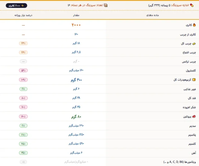Image resolution: width=199 pixels, height=166 pixels.
Task: Click the ۱۰۹٪ carbohydrate badge
Action: (x=23, y=80)
